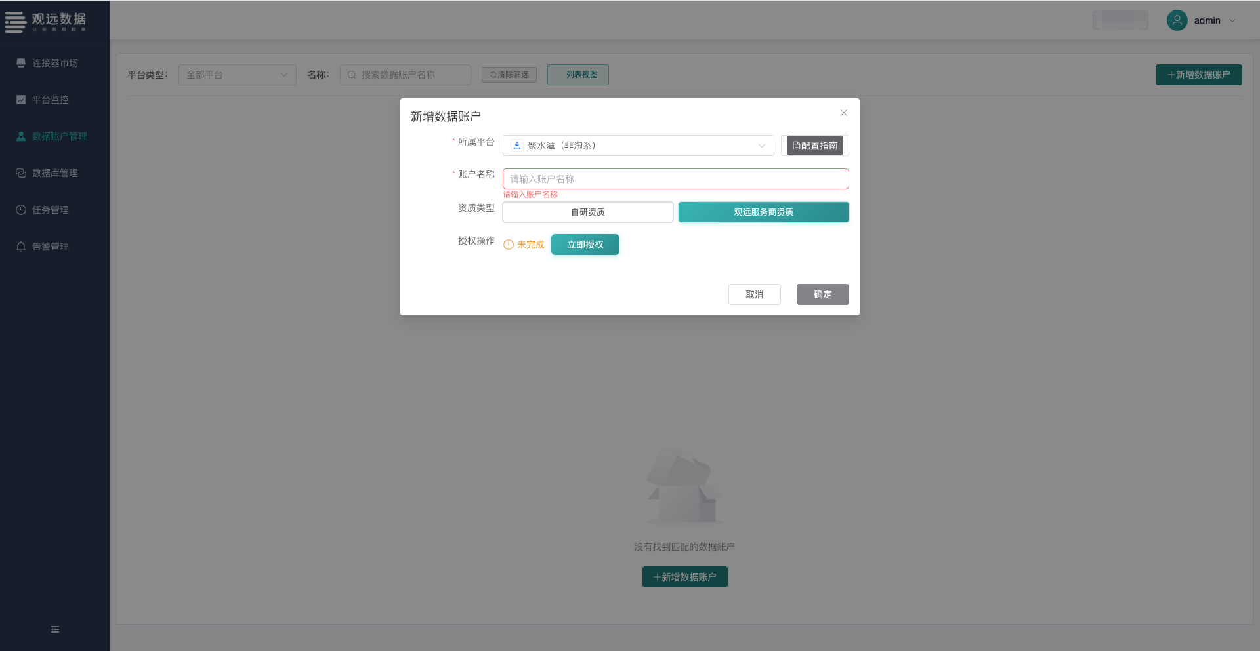Image resolution: width=1260 pixels, height=651 pixels.
Task: Click the 数据库管理 icon in sidebar
Action: pyautogui.click(x=21, y=173)
